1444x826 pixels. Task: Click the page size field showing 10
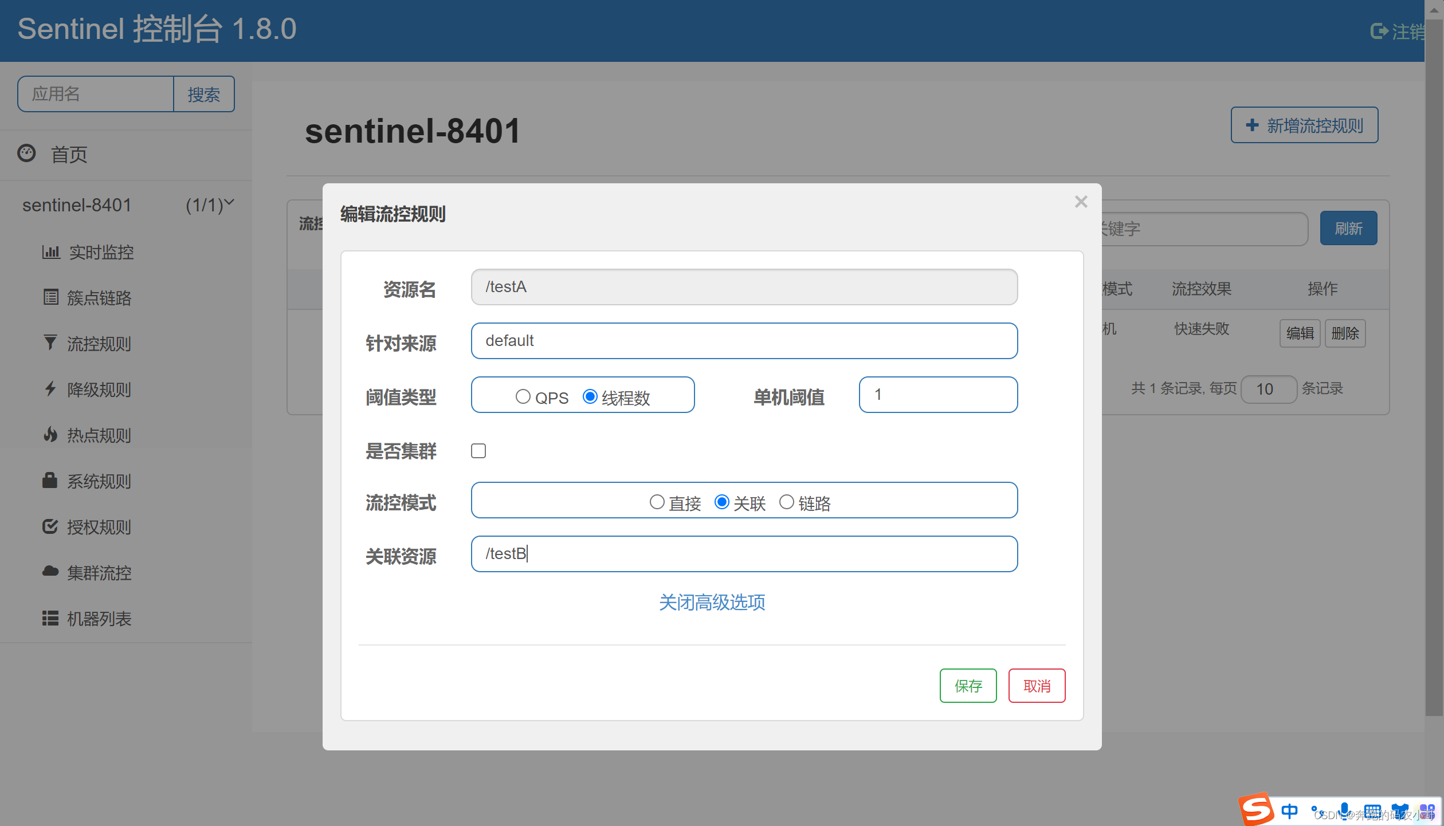(x=1269, y=389)
